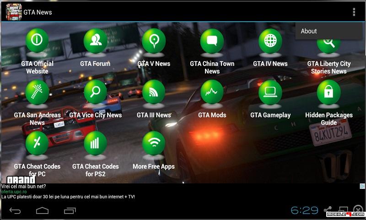Tap the Android home button
This screenshot has width=366, height=220.
point(42,211)
